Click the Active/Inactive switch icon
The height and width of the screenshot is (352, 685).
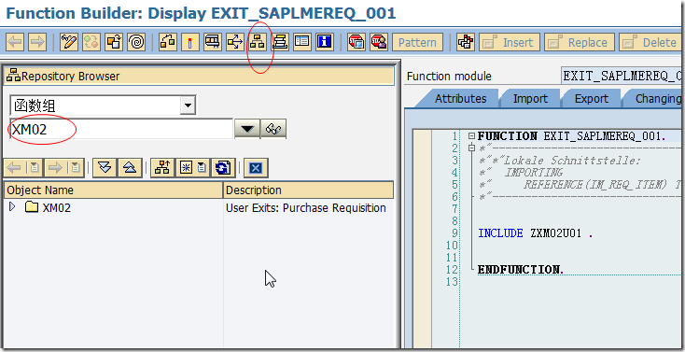point(91,42)
